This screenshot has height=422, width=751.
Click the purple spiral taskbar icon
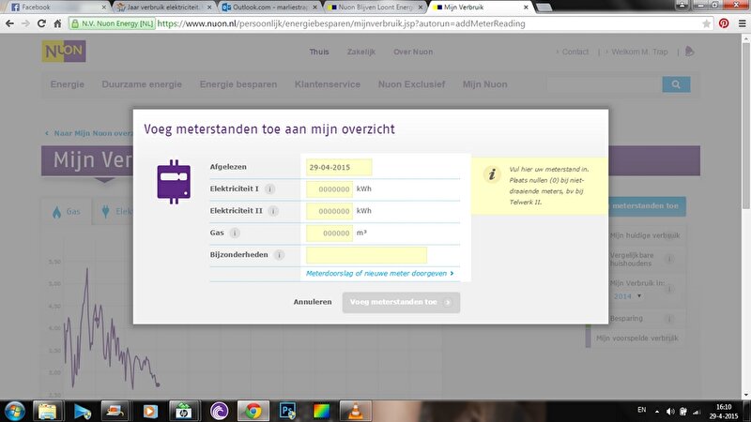(x=219, y=411)
